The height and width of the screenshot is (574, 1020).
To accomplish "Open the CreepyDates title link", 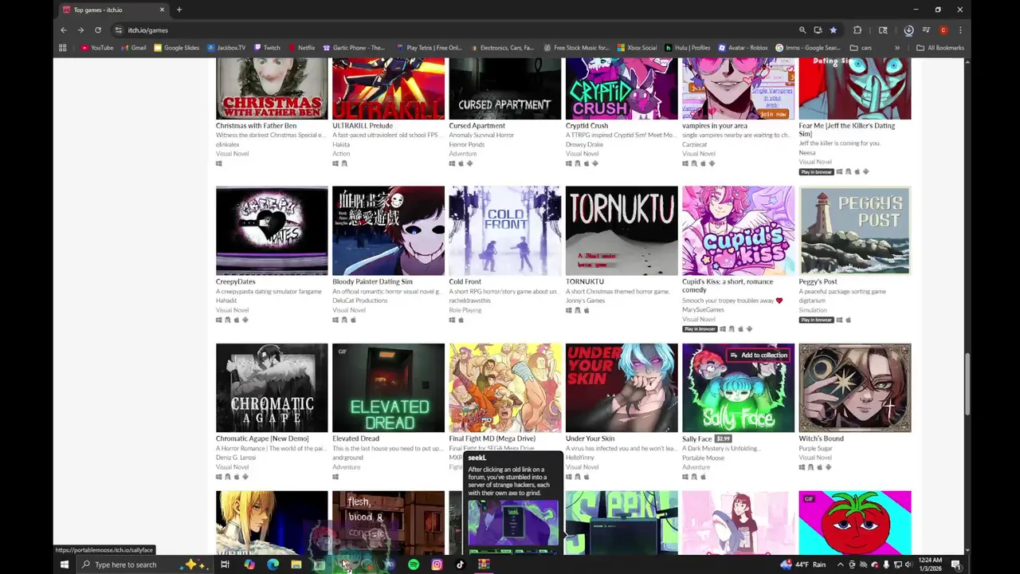I will tap(235, 282).
